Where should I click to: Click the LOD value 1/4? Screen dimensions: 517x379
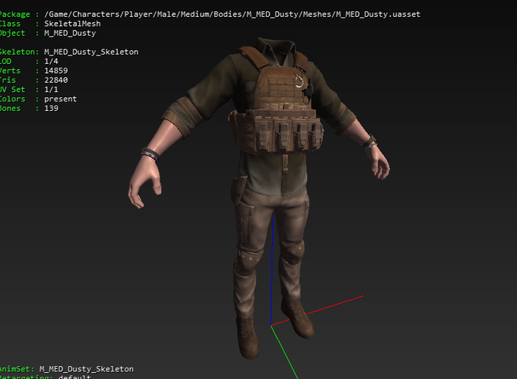(51, 62)
